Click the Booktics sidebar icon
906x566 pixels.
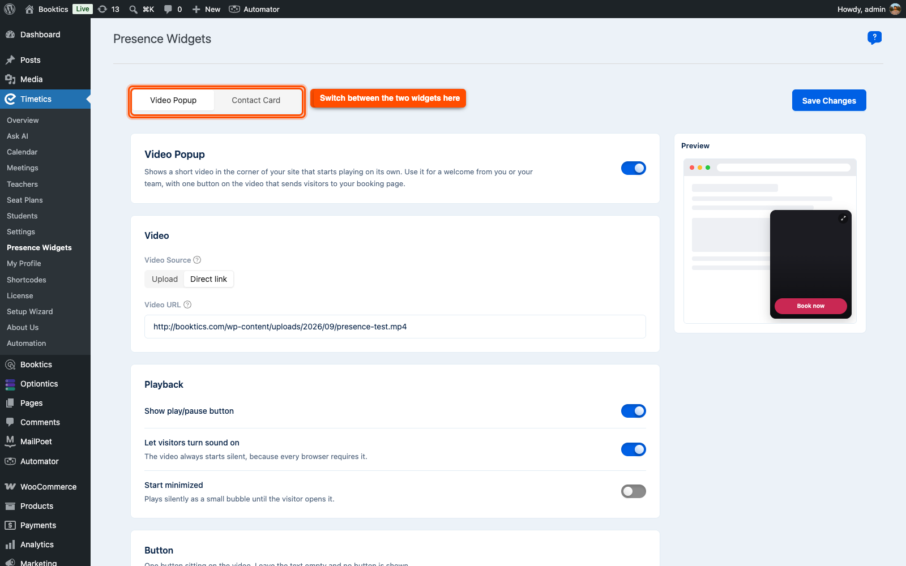point(10,365)
